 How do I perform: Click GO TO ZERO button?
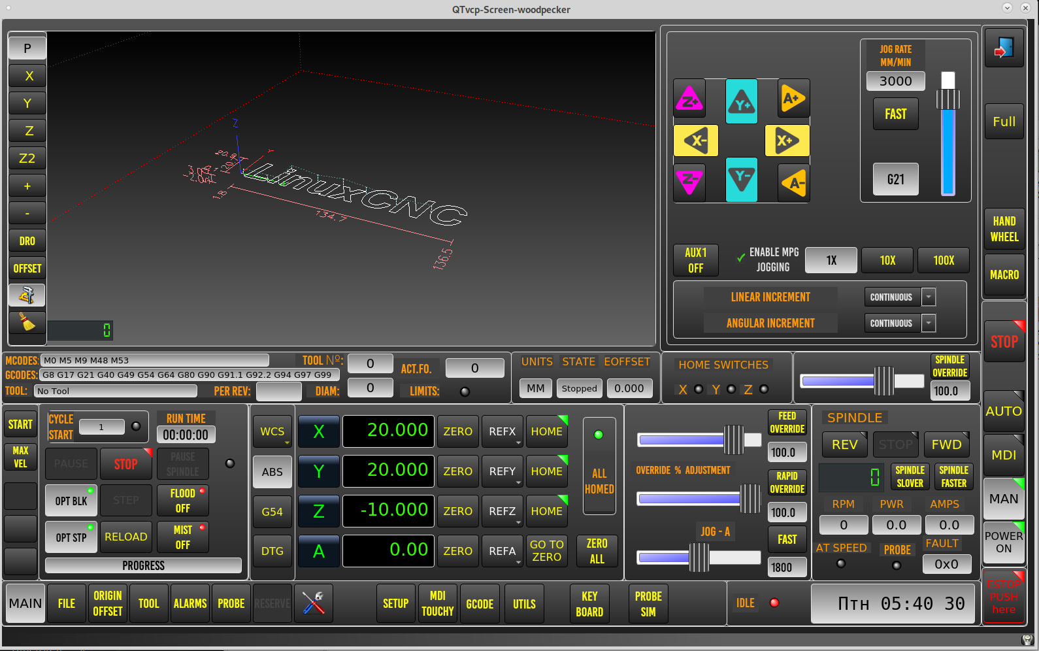click(547, 551)
